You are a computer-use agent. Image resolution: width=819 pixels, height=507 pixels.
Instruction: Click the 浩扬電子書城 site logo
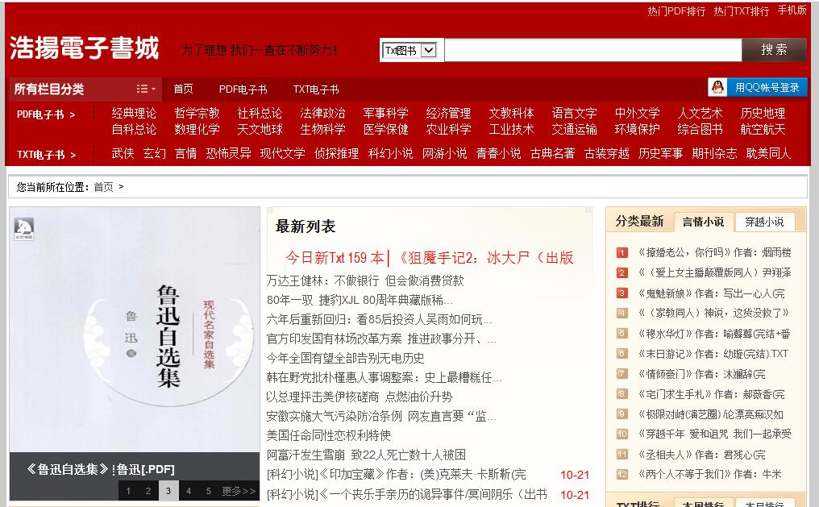click(x=84, y=48)
